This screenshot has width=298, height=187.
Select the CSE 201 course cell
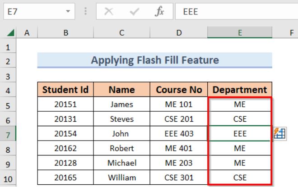coord(179,119)
